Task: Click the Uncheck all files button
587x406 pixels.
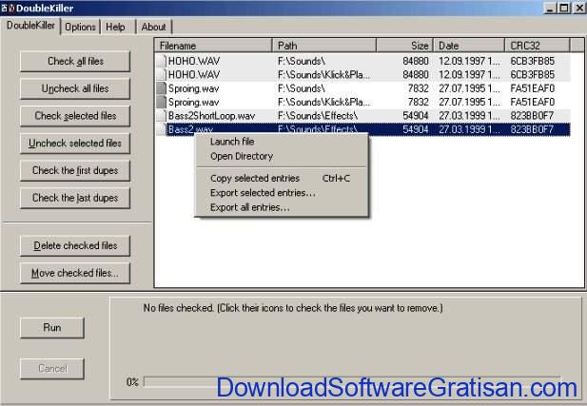Action: [75, 88]
